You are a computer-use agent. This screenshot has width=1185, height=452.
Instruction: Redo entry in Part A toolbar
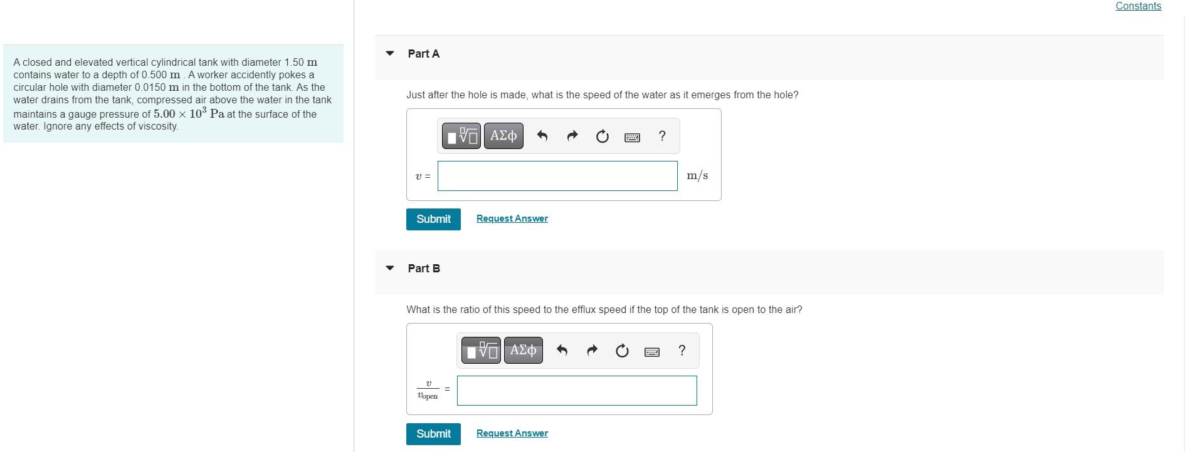coord(572,136)
